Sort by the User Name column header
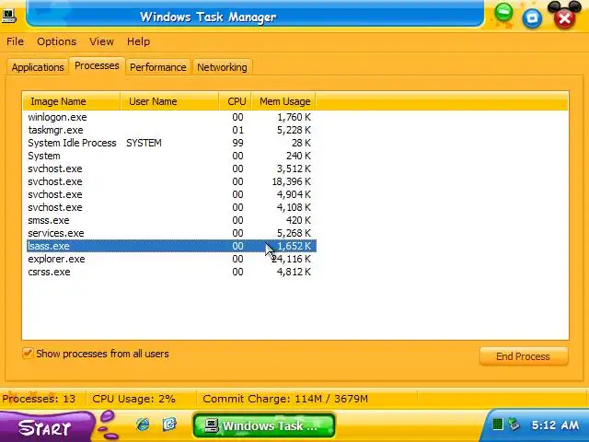Viewport: 589px width, 442px height. coord(169,101)
